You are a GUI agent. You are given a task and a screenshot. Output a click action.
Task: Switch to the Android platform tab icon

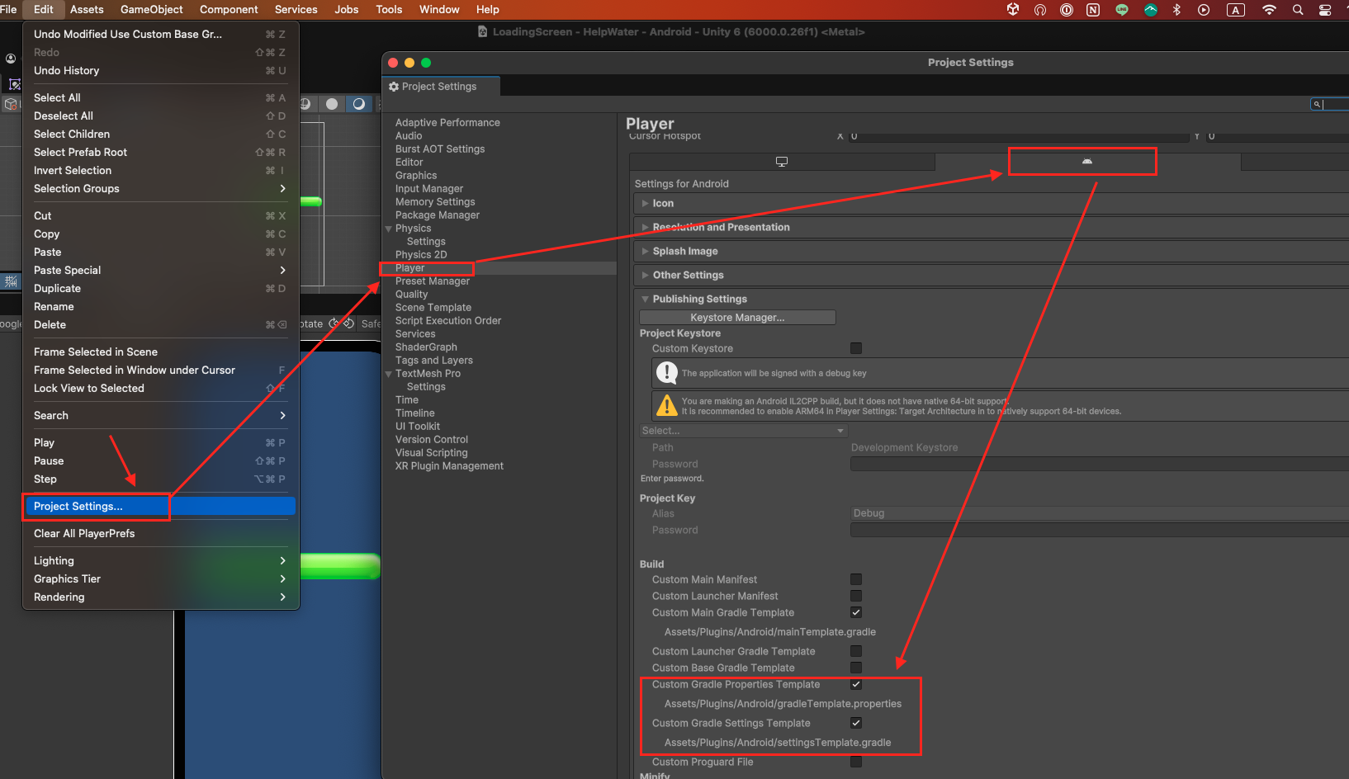pos(1087,162)
